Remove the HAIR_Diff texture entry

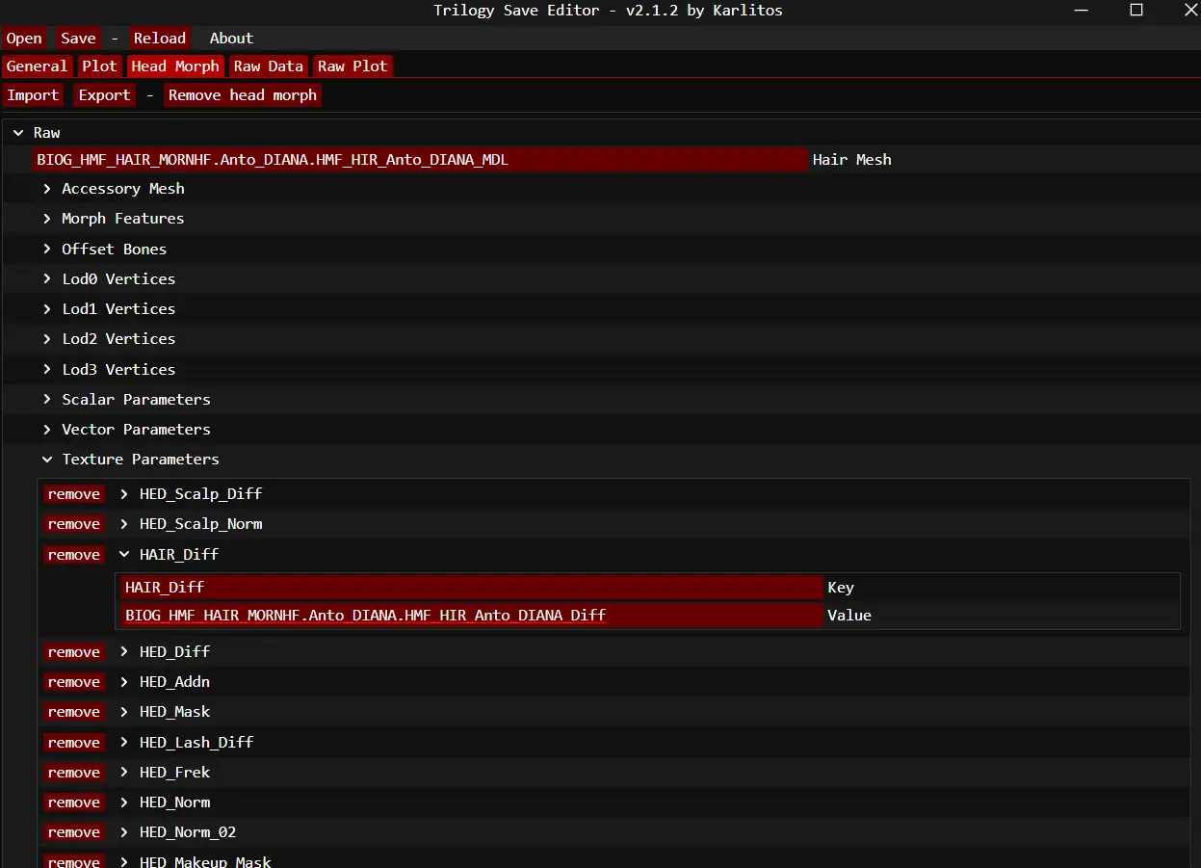[73, 555]
